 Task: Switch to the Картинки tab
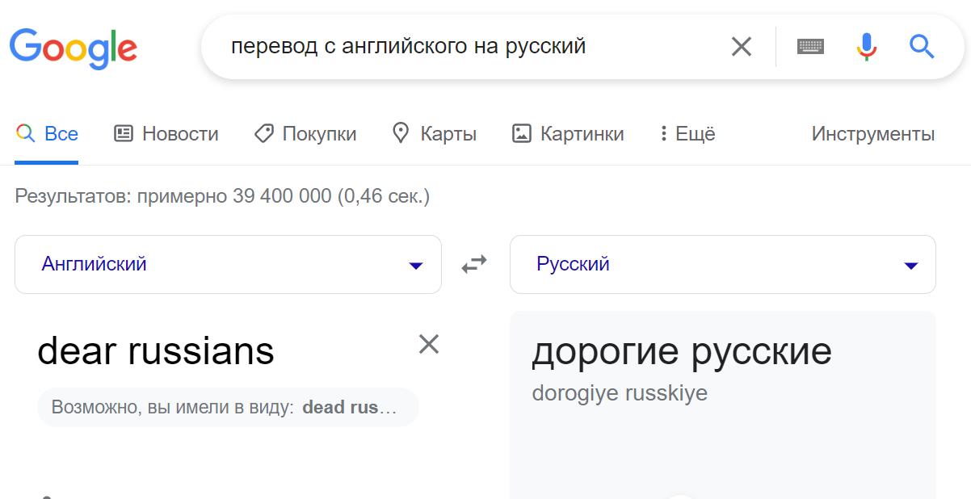click(x=568, y=133)
